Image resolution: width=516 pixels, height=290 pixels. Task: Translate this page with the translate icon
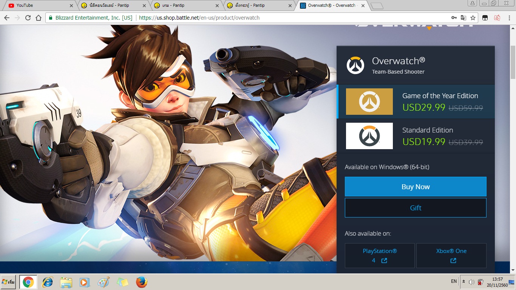click(x=463, y=18)
